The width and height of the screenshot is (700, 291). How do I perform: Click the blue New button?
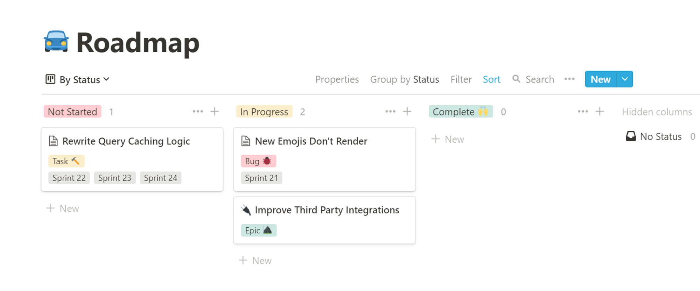coord(601,79)
